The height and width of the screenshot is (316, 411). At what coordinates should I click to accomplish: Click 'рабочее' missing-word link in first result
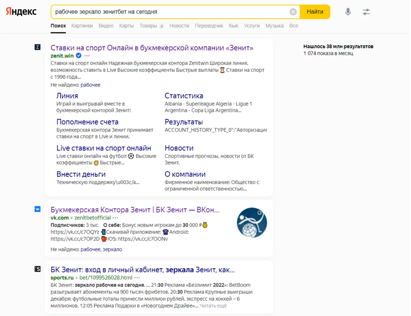click(x=90, y=85)
